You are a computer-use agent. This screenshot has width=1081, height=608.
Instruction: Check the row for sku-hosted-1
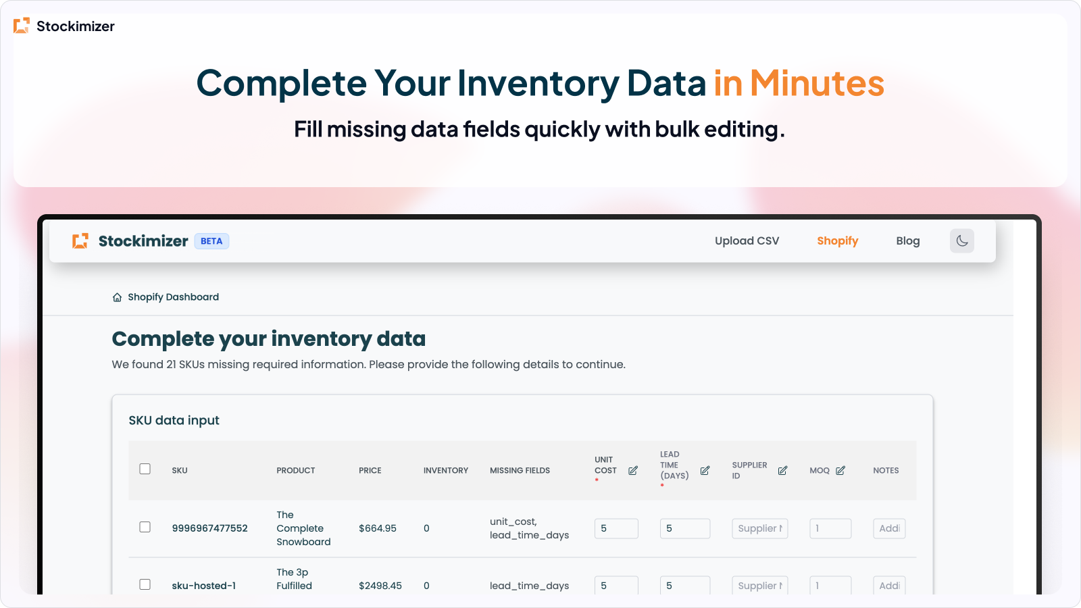[145, 585]
